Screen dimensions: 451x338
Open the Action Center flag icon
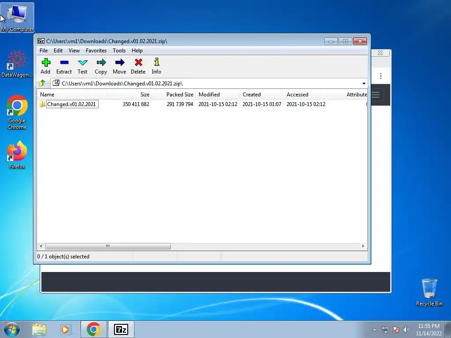point(396,330)
